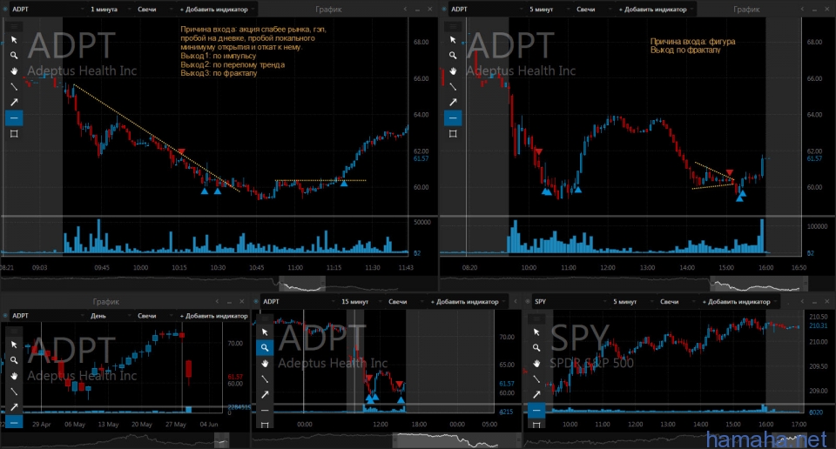Select the cursor tool in the ADPT 5 минут chart
The image size is (836, 449).
453,40
